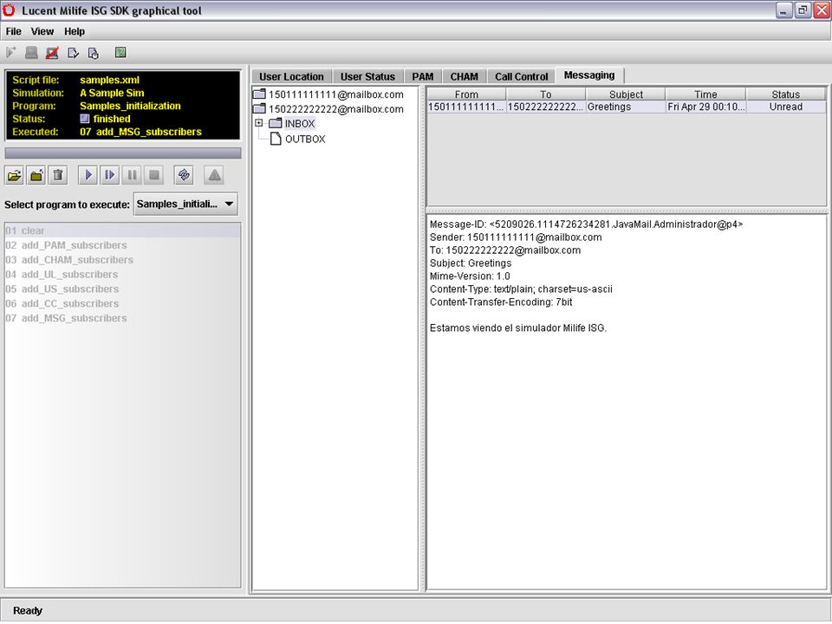The height and width of the screenshot is (624, 832).
Task: Click the script progress bar
Action: pyautogui.click(x=122, y=153)
